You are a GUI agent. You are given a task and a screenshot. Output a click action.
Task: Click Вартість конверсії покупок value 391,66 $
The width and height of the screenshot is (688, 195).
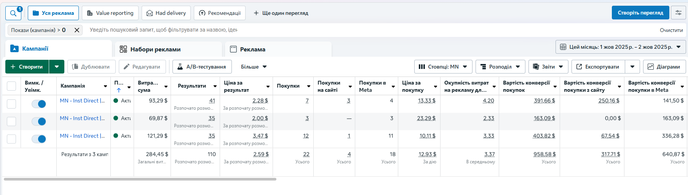click(544, 101)
